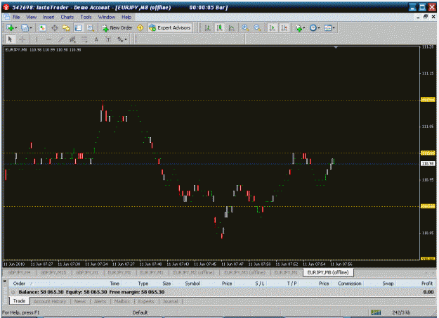Open the Experts tab in Terminal
The width and height of the screenshot is (439, 318).
coord(146,301)
